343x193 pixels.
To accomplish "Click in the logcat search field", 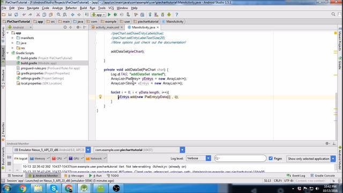I will pos(240,158).
